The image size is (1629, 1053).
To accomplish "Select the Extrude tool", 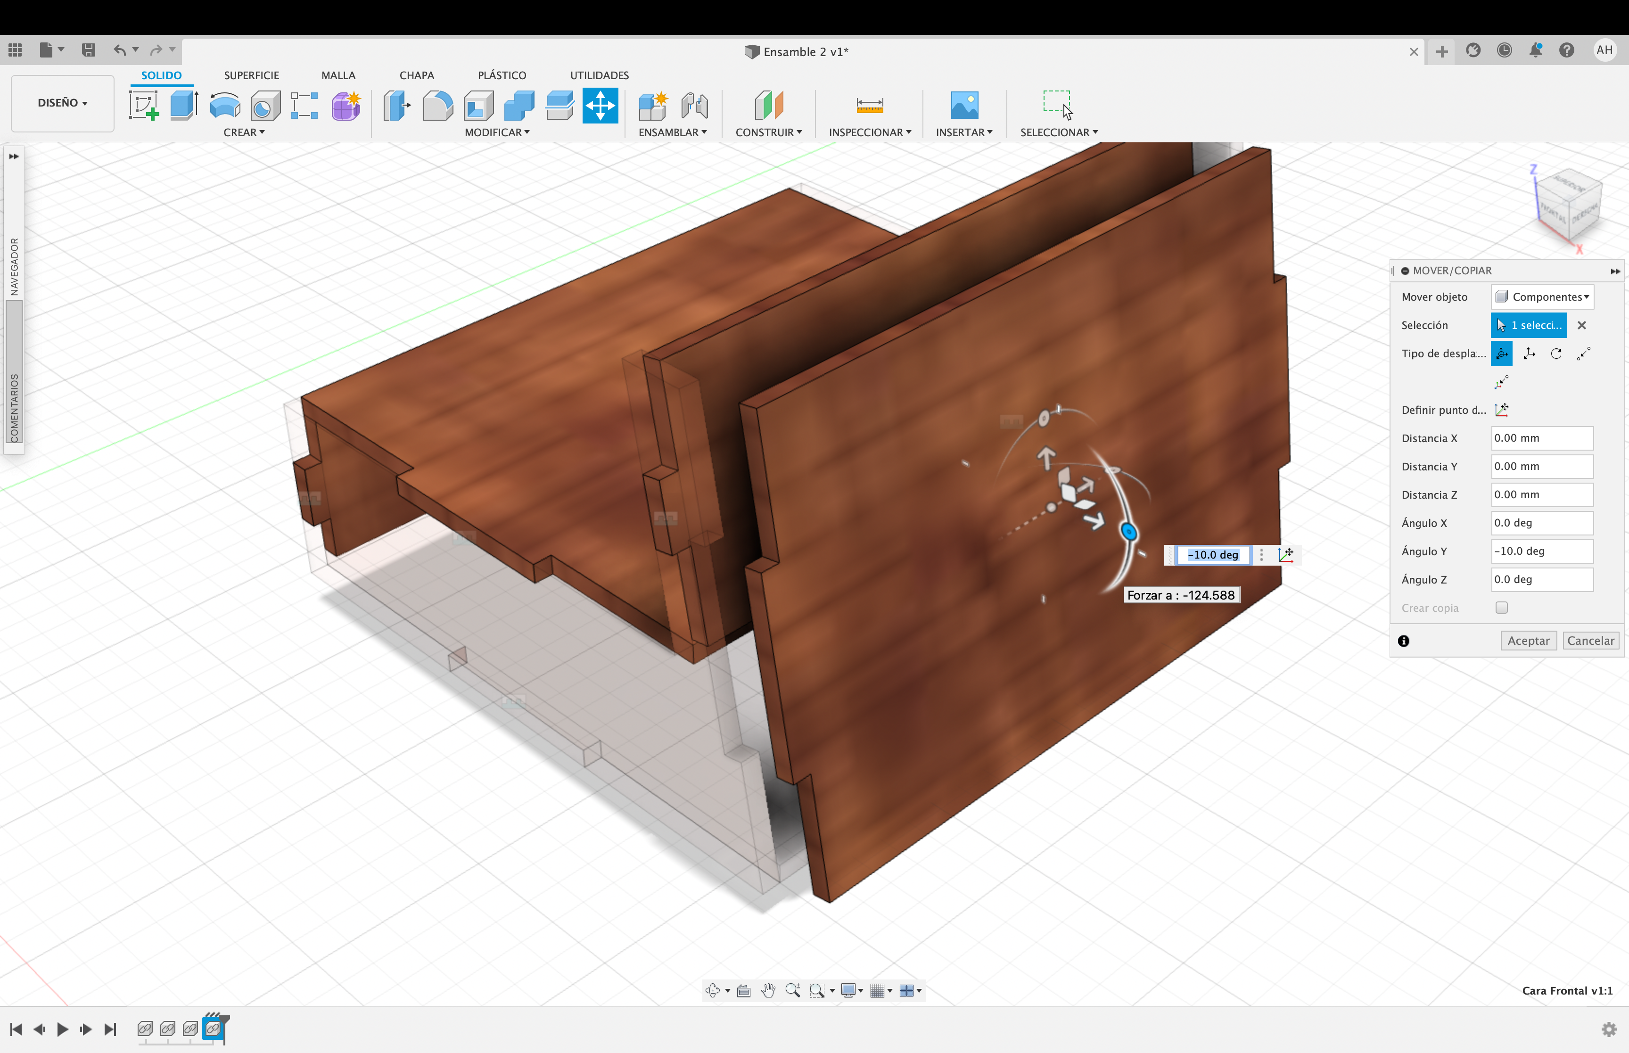I will click(x=184, y=105).
